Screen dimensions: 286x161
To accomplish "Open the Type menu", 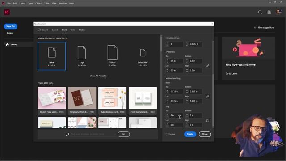I will (x=30, y=3).
